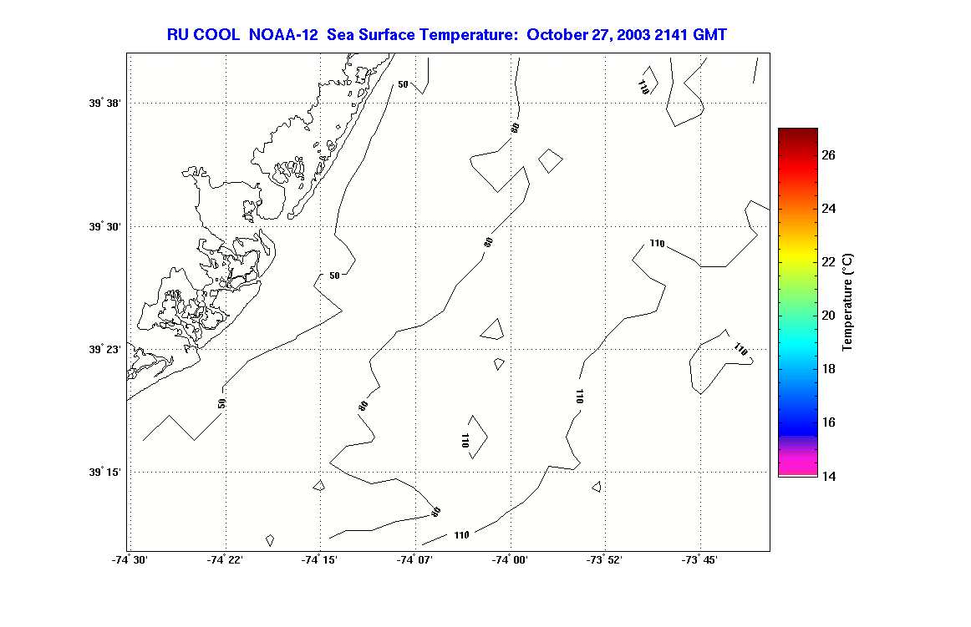The image size is (971, 627).
Task: Click longitude label -74° 15'
Action: pos(319,560)
